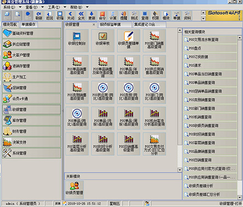Open POS供应商(同比)高级查询 disc icon
Image resolution: width=243 pixels, height=207 pixels.
tap(103, 93)
